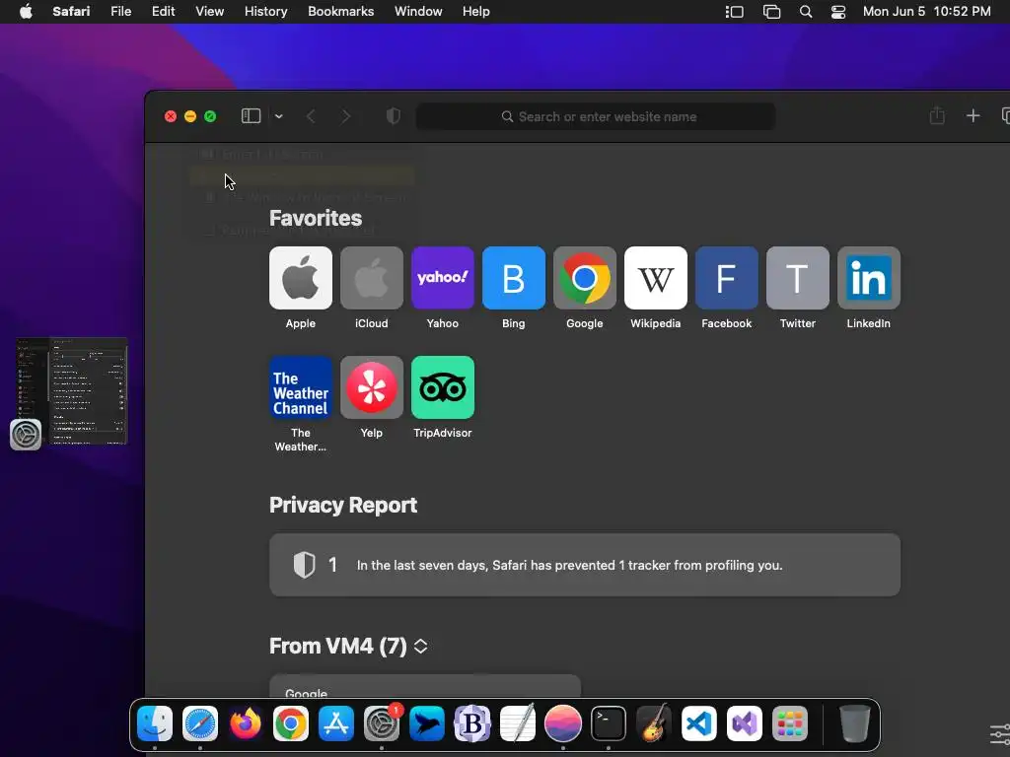Open the privacy shield toolbar icon

(x=394, y=116)
